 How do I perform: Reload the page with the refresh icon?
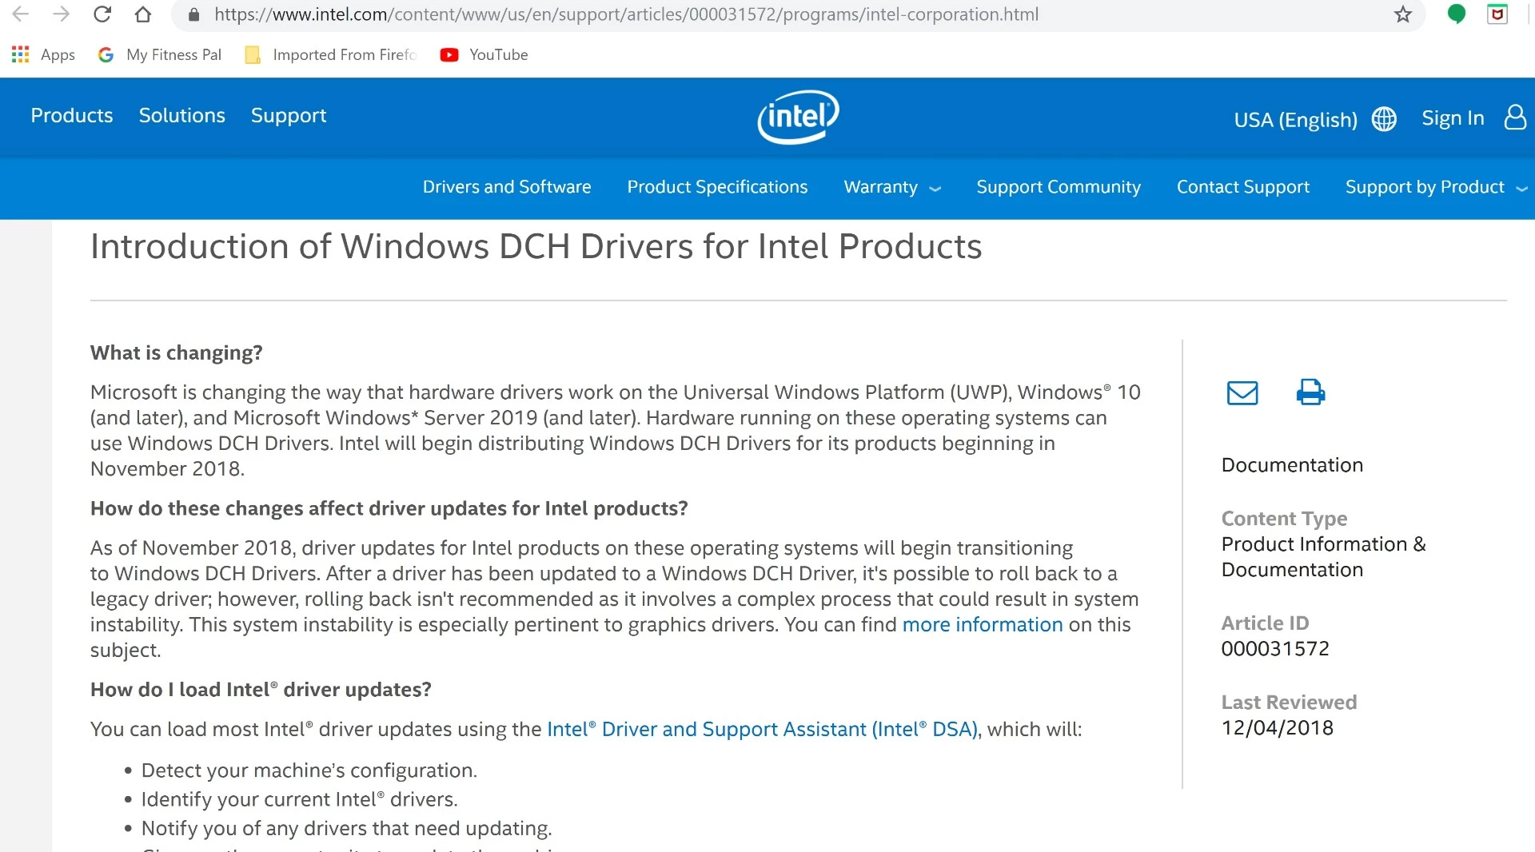[102, 14]
